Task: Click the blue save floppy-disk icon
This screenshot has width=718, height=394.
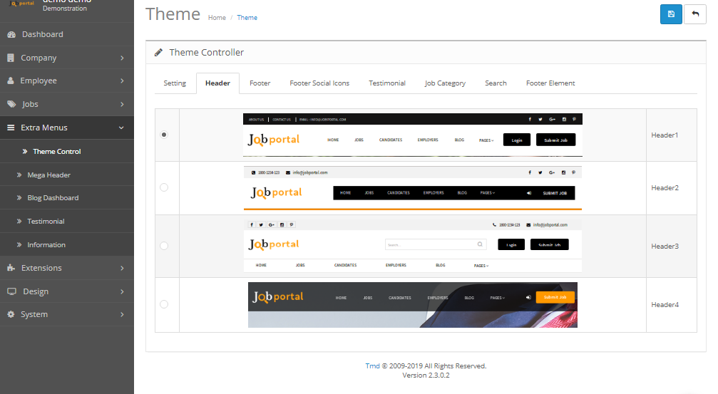Action: click(x=671, y=14)
